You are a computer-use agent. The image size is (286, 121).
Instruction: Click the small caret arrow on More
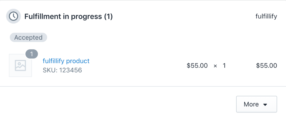coord(265,105)
